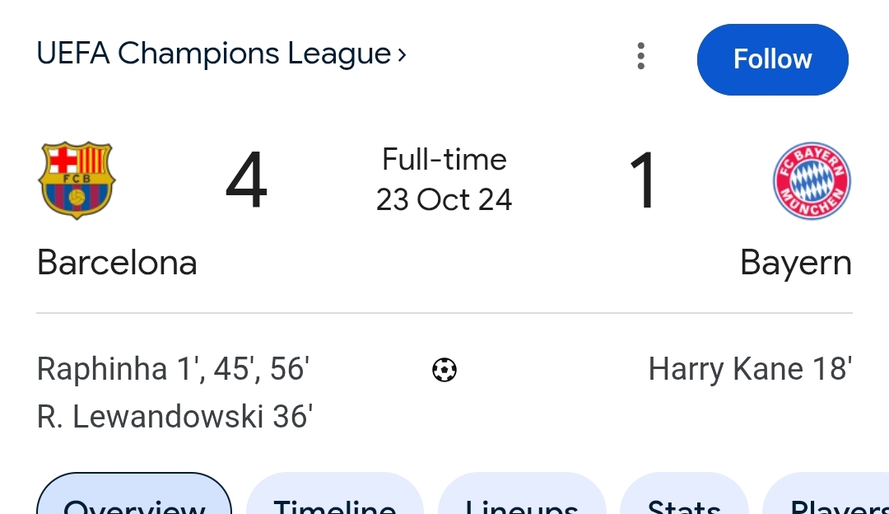Select Harry Kane's 18' goal entry
This screenshot has height=514, width=889.
(750, 369)
